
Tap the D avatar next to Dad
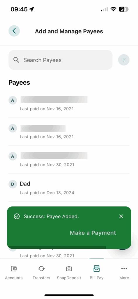pyautogui.click(x=13, y=184)
